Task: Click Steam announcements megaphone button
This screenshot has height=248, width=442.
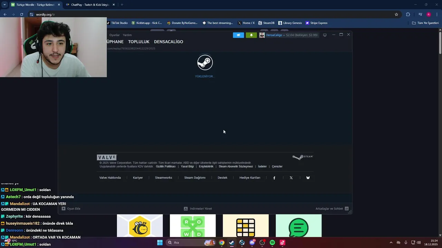Action: click(x=238, y=35)
